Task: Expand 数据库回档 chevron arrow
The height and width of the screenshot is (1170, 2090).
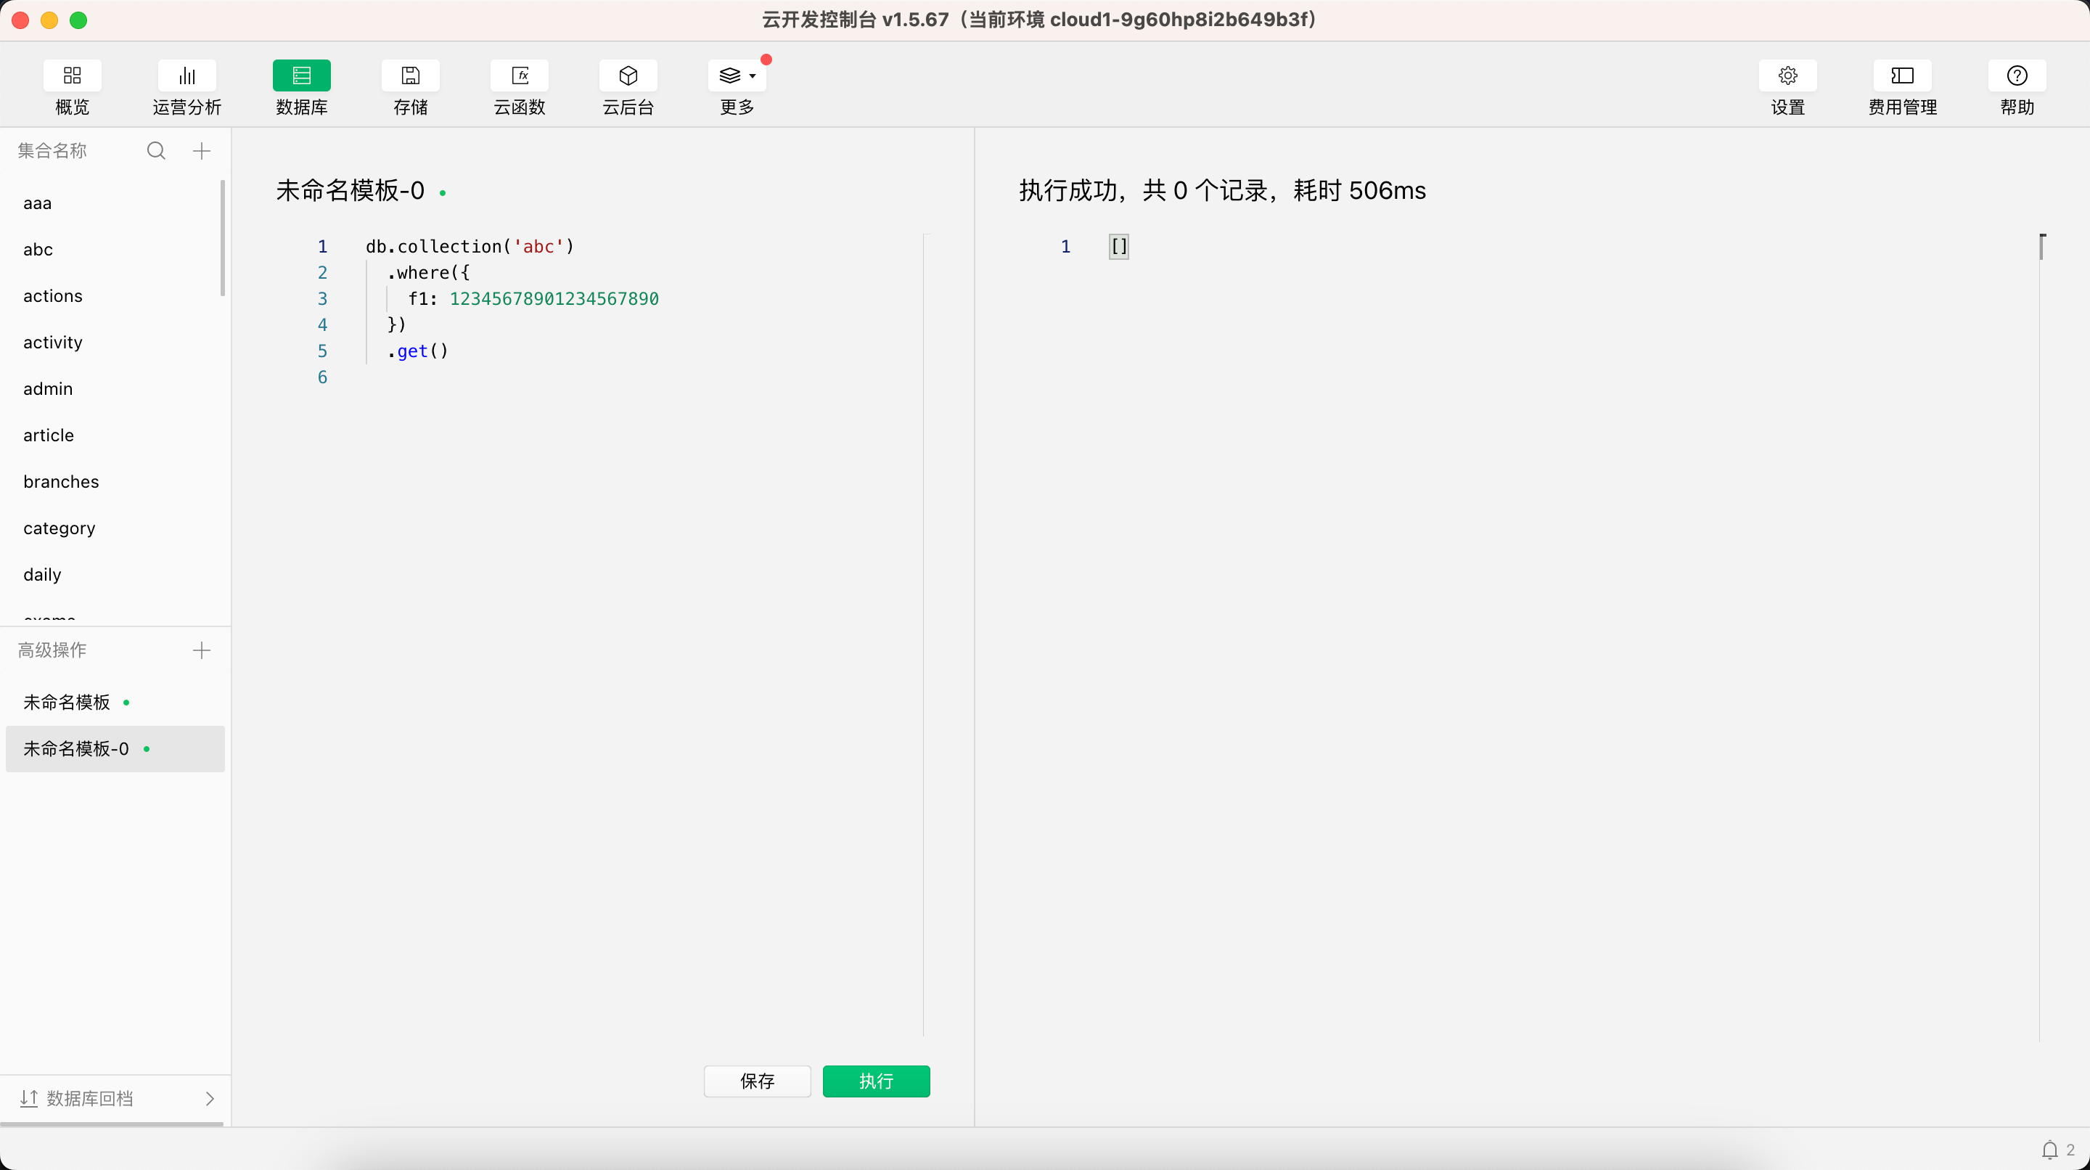Action: tap(209, 1099)
